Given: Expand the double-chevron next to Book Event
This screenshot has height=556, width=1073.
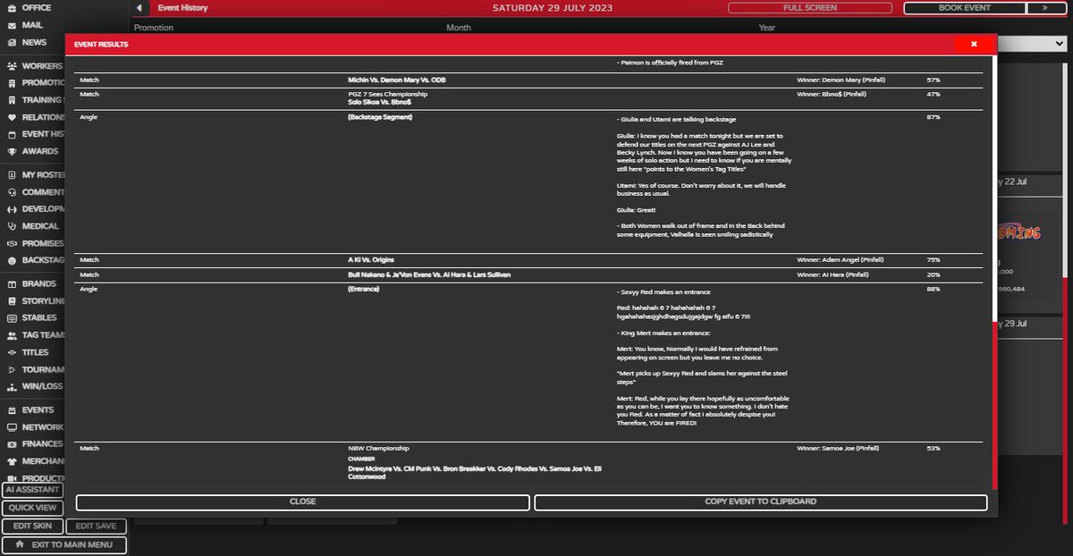Looking at the screenshot, I should pyautogui.click(x=1044, y=8).
